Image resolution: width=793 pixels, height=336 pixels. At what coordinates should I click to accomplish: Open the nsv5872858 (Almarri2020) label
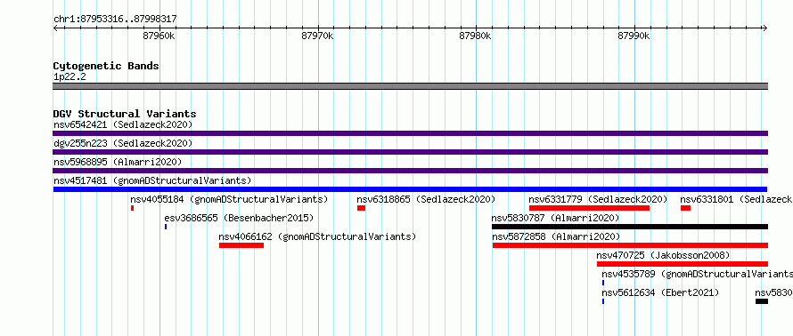pyautogui.click(x=556, y=236)
